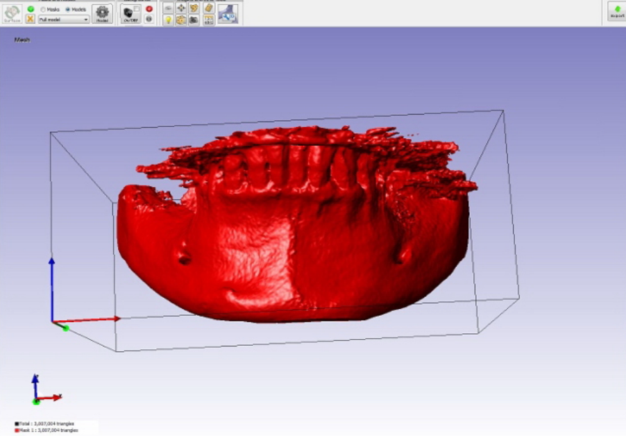This screenshot has height=436, width=626.
Task: Click the grey eye-shaped toolbar icon
Action: pyautogui.click(x=169, y=8)
